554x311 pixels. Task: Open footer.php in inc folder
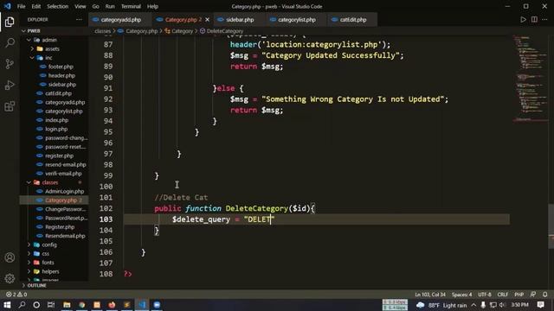tap(61, 67)
